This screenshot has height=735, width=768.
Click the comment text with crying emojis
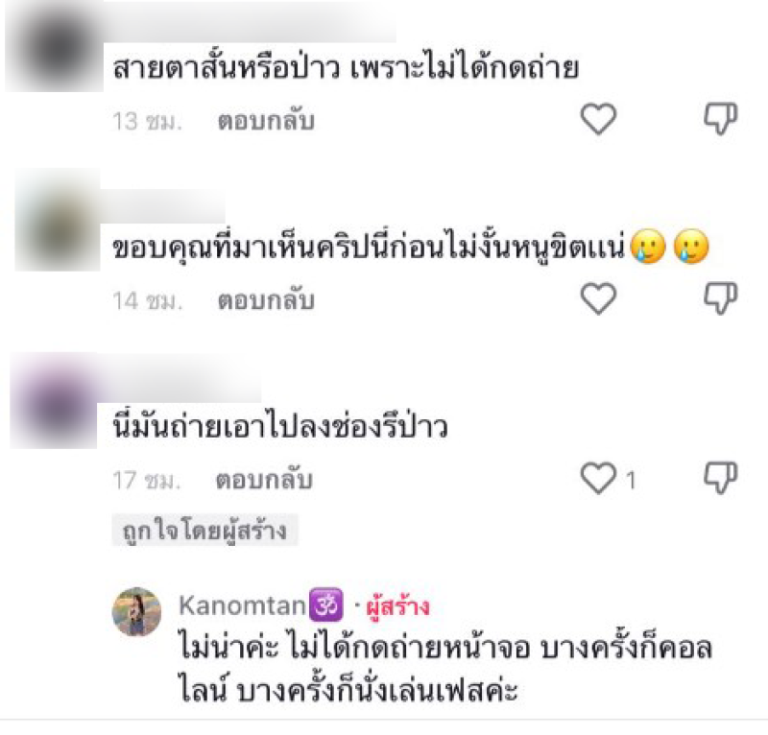point(411,248)
